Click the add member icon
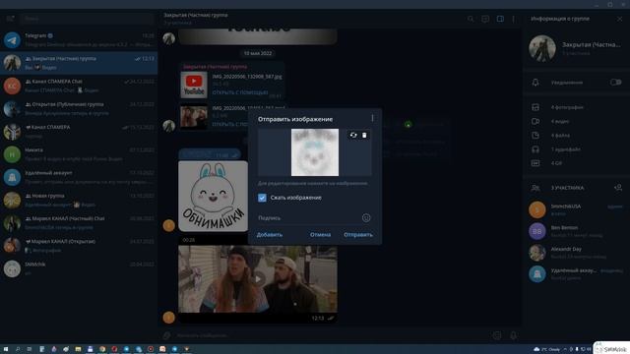 [x=618, y=188]
